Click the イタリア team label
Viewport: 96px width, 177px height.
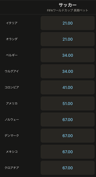point(12,23)
